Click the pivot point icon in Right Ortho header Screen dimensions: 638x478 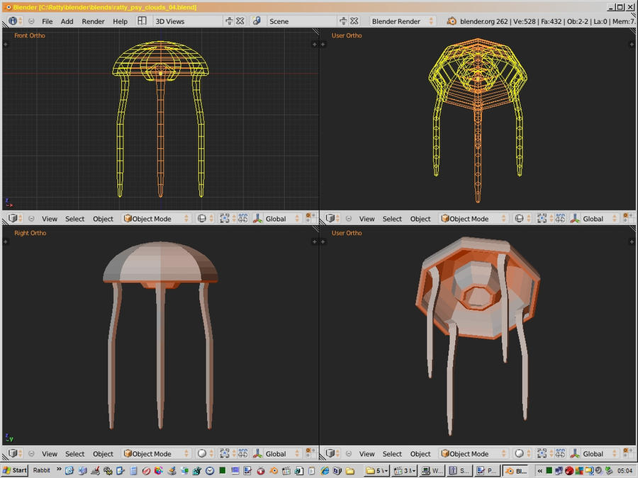(225, 454)
